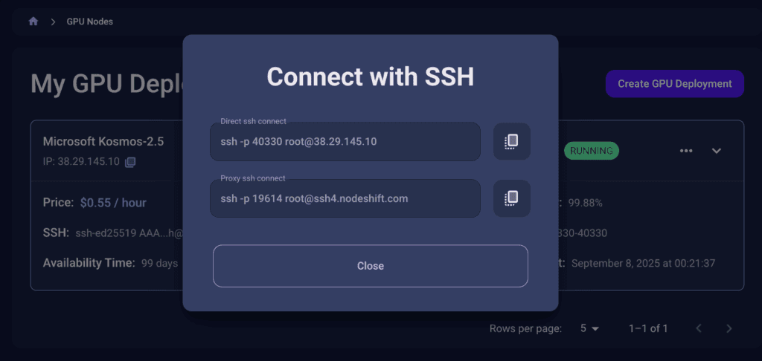The width and height of the screenshot is (762, 361).
Task: Click the breadcrumb separator chevron
Action: 53,22
